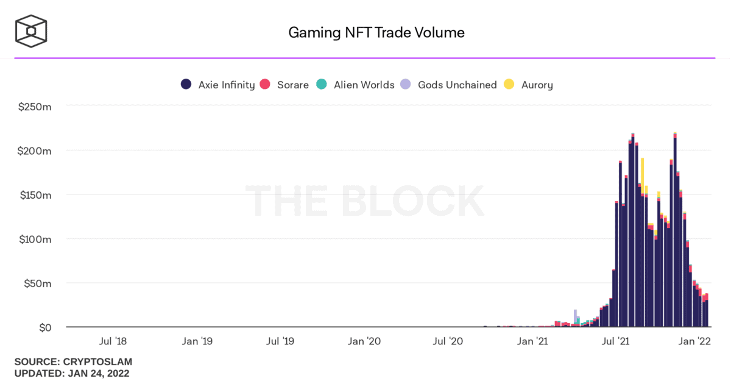Toggle the Alien Worlds legend series
The width and height of the screenshot is (731, 384).
coord(364,85)
